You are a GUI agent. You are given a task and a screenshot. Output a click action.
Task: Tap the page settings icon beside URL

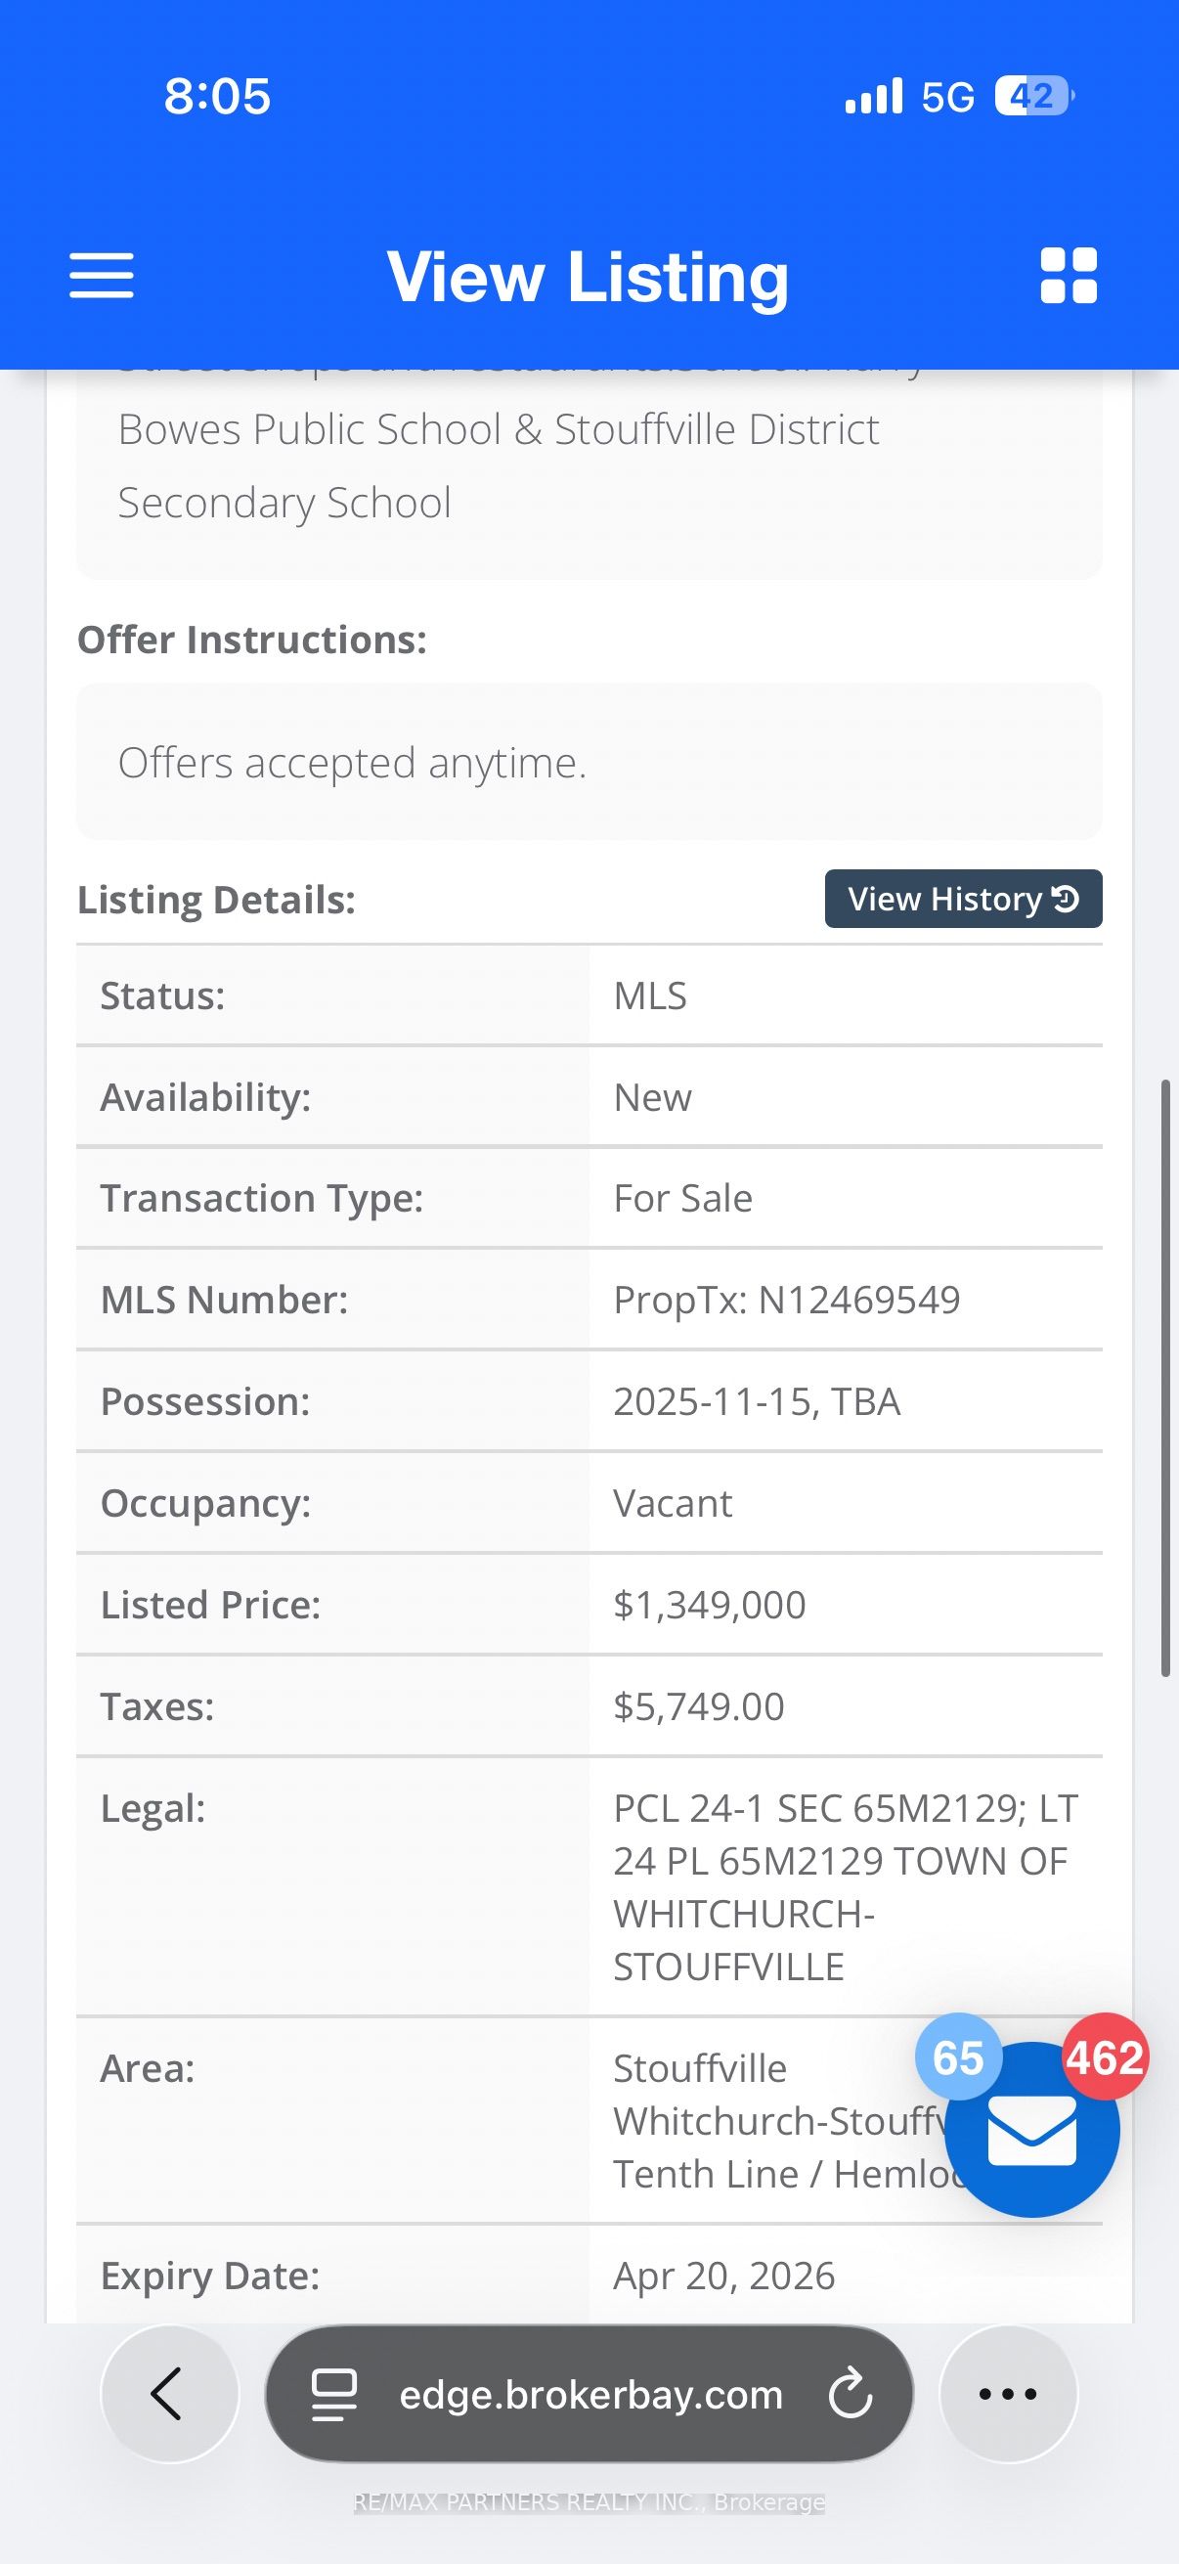(334, 2394)
